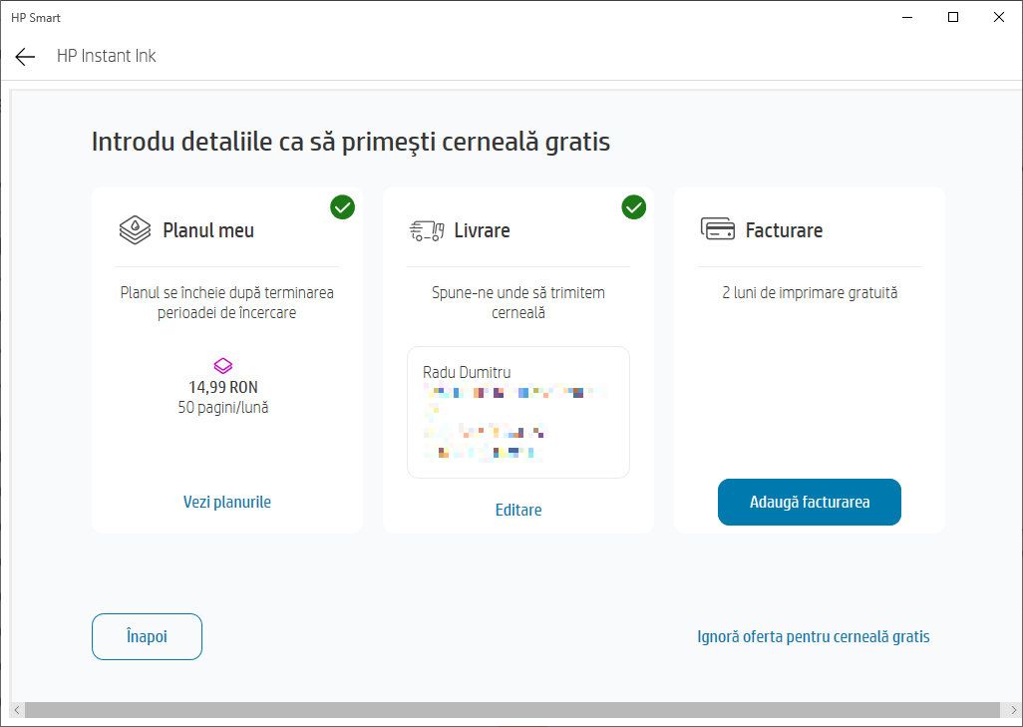The height and width of the screenshot is (727, 1023).
Task: Click the horizontal scrollbar right arrow
Action: [1012, 710]
